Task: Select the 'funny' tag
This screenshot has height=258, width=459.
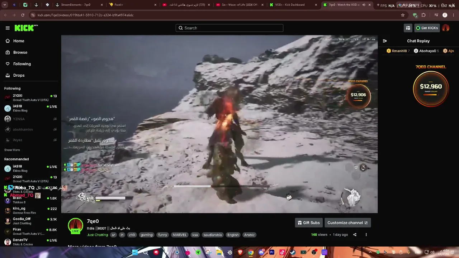Action: (x=163, y=235)
